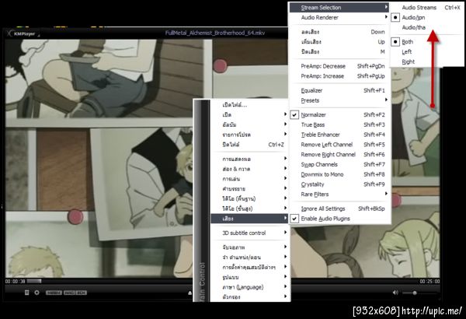Click the elapsed time 00:00:38 display

pos(16,281)
